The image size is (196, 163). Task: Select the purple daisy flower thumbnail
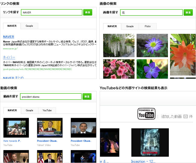pyautogui.click(x=152, y=45)
